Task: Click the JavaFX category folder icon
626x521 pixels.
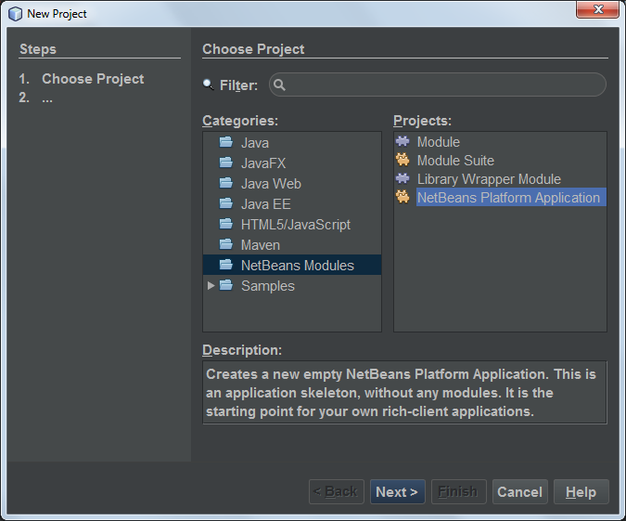Action: [225, 163]
